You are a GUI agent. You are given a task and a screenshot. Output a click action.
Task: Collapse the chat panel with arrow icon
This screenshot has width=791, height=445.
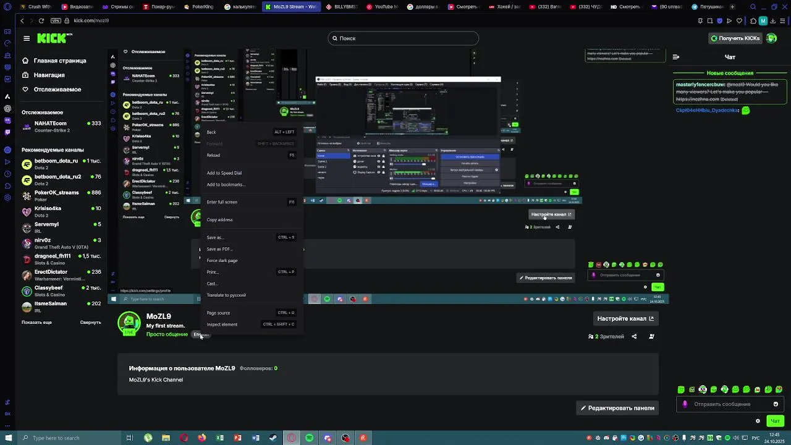(x=676, y=57)
